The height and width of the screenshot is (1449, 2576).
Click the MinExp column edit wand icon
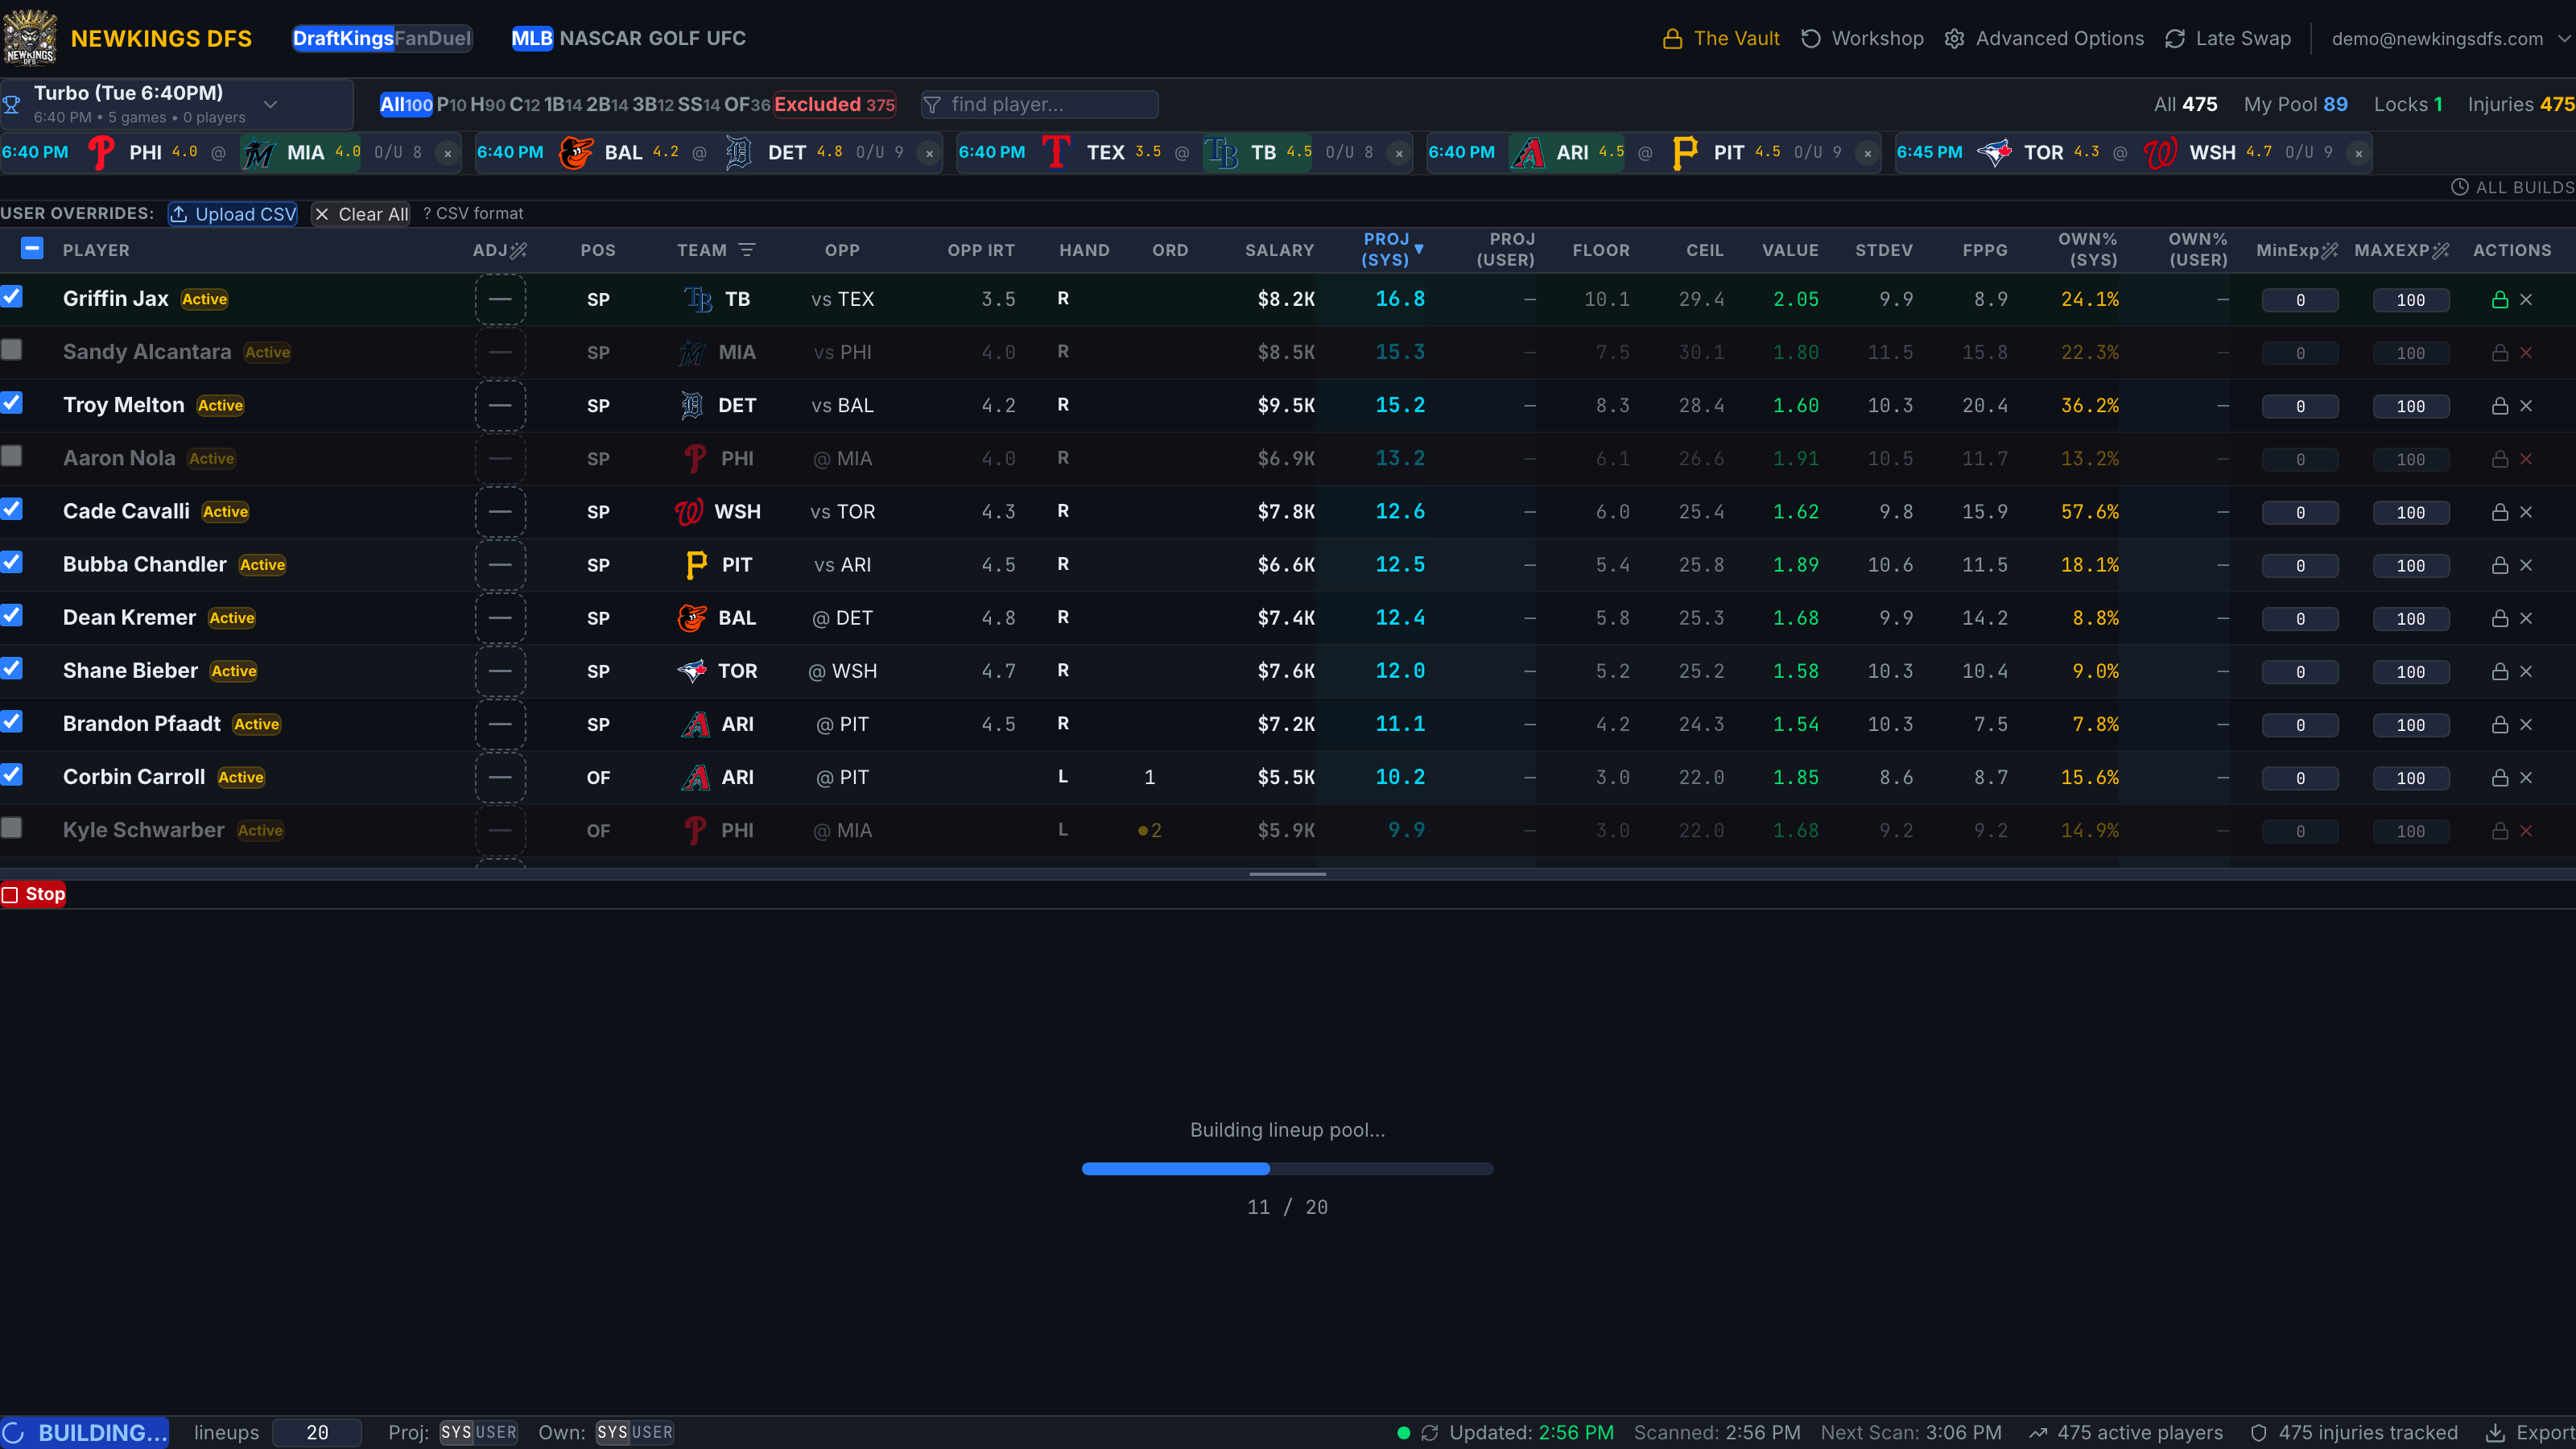click(x=2330, y=250)
